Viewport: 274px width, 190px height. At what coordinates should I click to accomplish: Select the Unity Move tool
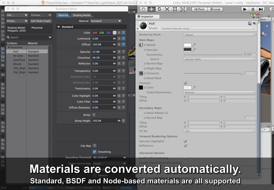[x=151, y=9]
